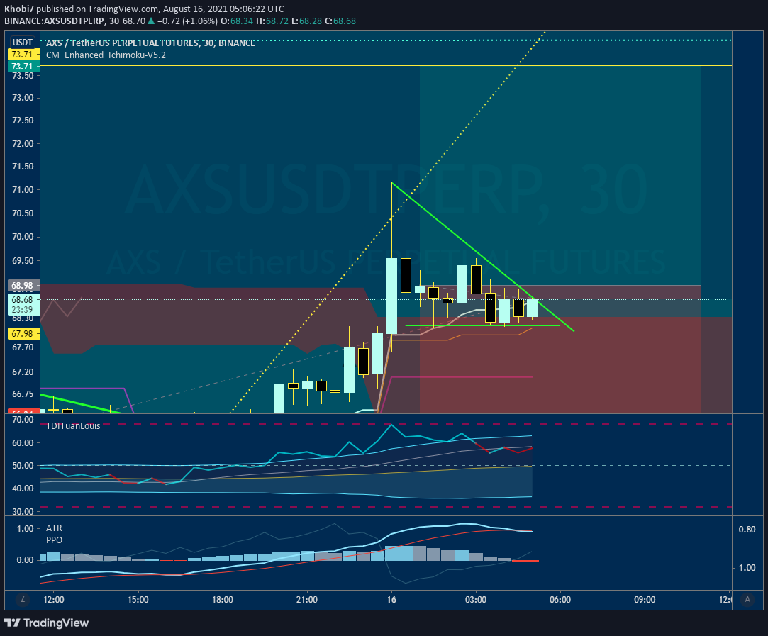This screenshot has width=768, height=636.
Task: Select the CM_Enhanced_Ichimoku-V5.2 indicator label
Action: click(106, 55)
